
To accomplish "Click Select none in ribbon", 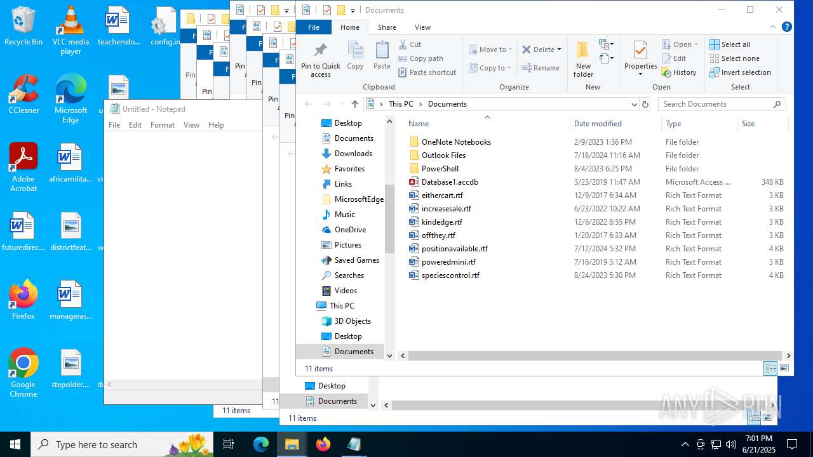I will point(734,58).
